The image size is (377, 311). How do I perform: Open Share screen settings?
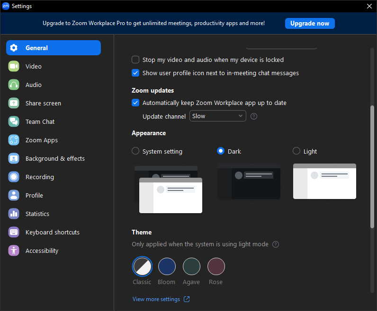click(54, 103)
